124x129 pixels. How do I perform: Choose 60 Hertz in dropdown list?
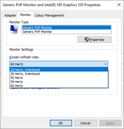click(59, 86)
